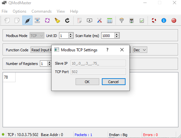181x138 pixels.
Task: Click the green table Headers icon
Action: (110, 20)
